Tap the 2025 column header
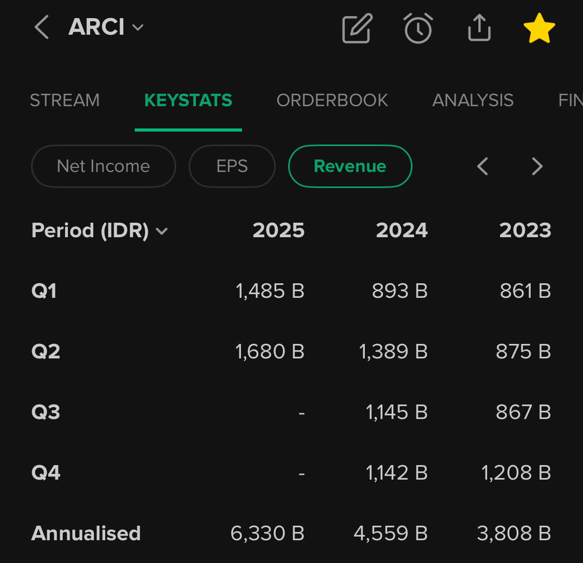Image resolution: width=583 pixels, height=563 pixels. pyautogui.click(x=278, y=230)
